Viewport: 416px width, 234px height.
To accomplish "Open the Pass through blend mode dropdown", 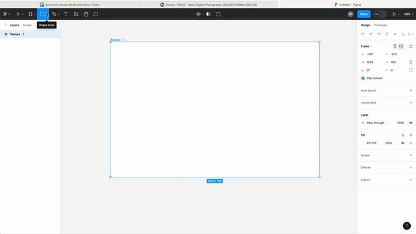I will pos(377,123).
